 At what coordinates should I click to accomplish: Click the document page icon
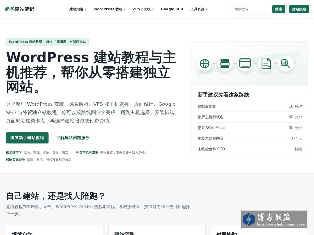coord(266,63)
